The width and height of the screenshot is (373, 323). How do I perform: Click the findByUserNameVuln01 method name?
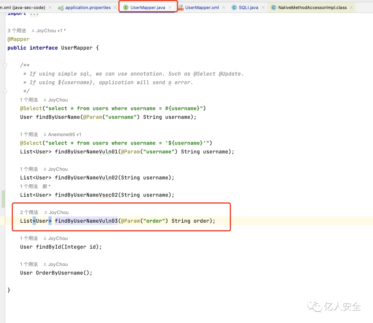(86, 152)
